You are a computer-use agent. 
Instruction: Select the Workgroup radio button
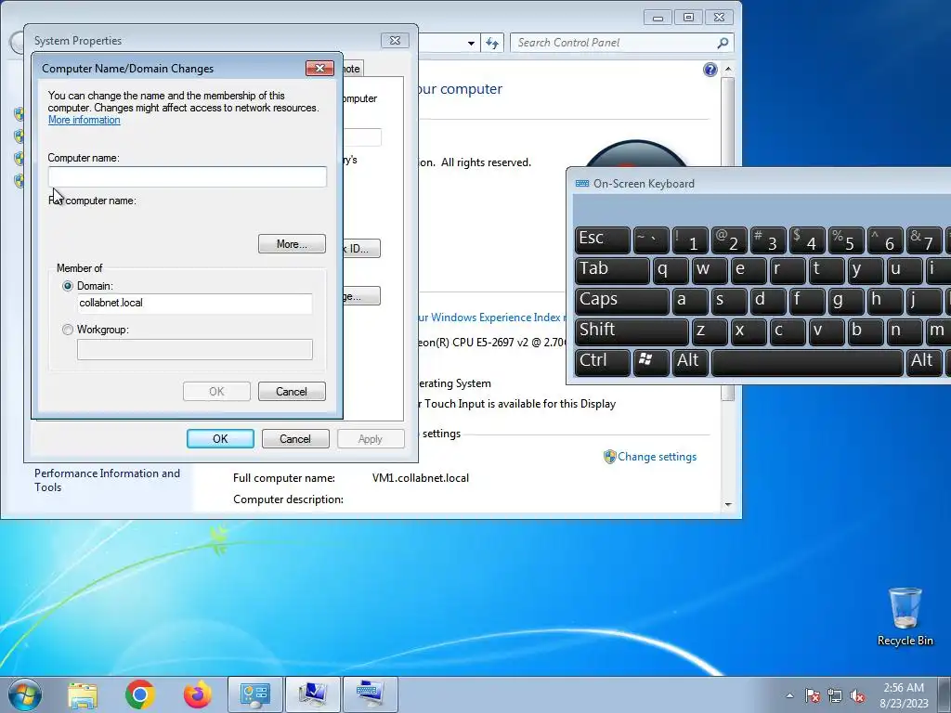point(68,330)
